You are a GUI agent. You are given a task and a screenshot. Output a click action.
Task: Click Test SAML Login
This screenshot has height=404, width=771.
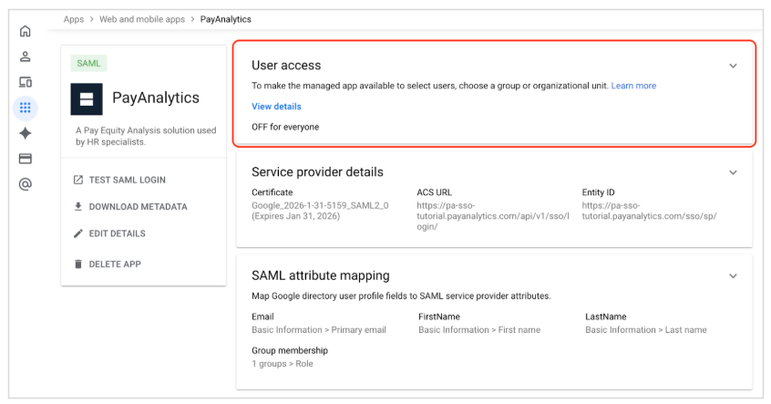(127, 180)
